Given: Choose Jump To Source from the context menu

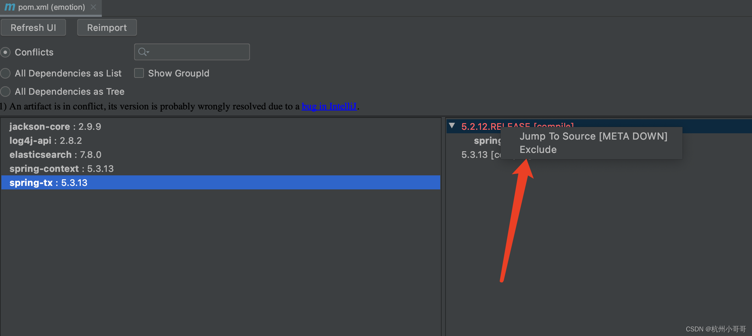Looking at the screenshot, I should pos(593,136).
